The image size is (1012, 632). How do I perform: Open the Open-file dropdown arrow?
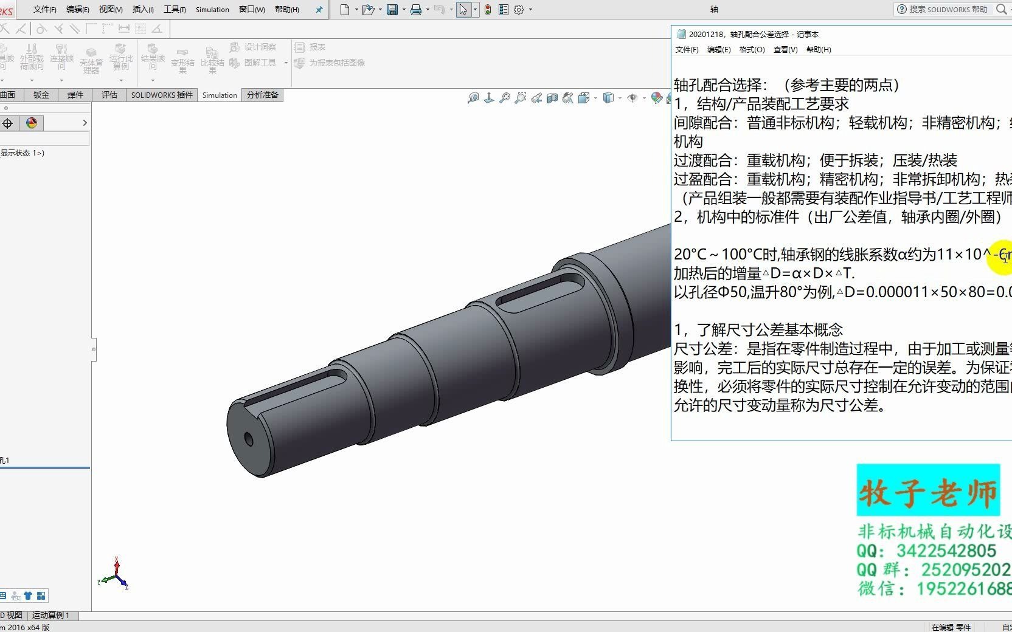(x=380, y=10)
